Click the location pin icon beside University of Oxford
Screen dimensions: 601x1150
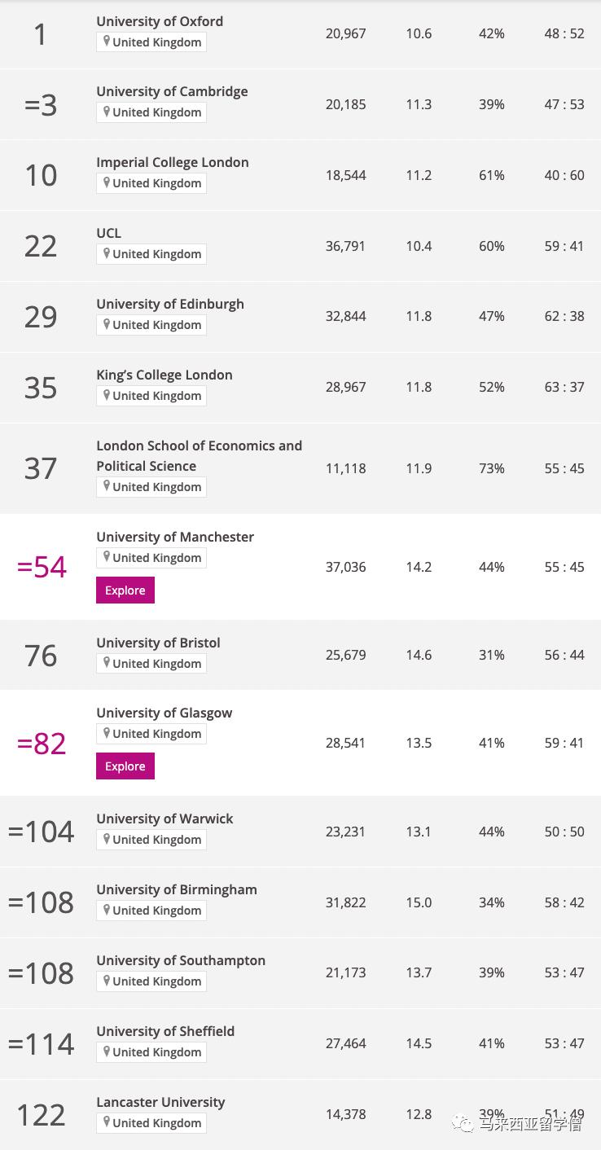point(107,42)
